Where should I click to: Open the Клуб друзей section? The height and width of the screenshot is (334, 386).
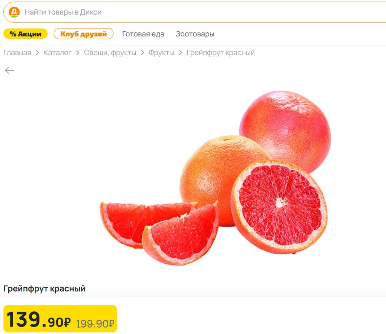coord(83,33)
